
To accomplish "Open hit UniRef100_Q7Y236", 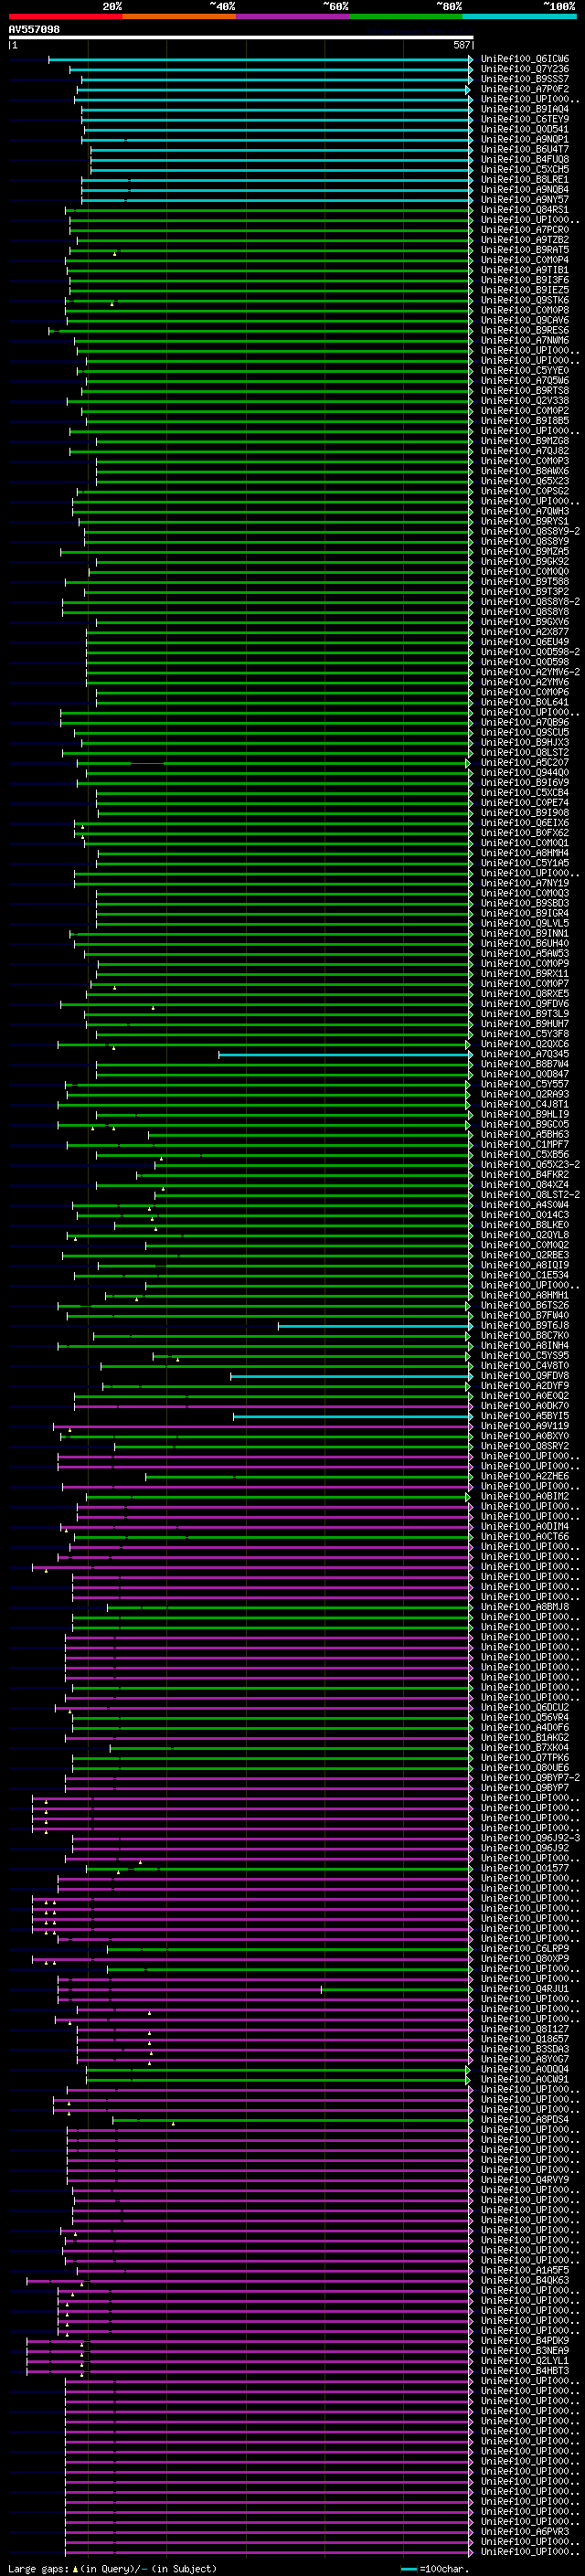I will point(525,69).
